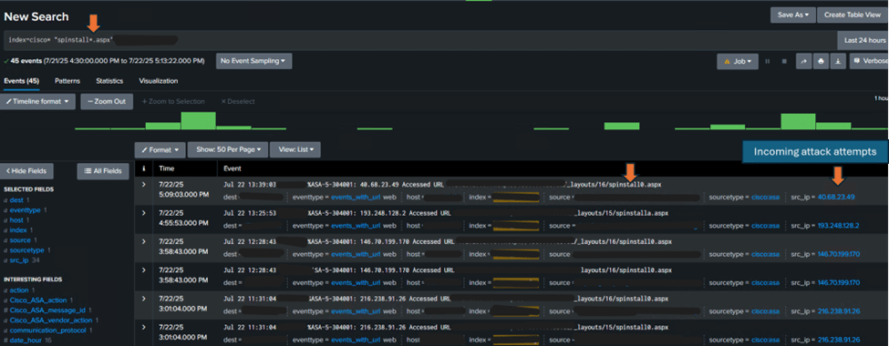Click Hide Fields button

tap(26, 171)
